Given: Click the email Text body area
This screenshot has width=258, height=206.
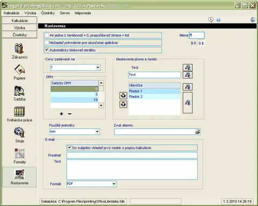Looking at the screenshot, I should (x=132, y=169).
